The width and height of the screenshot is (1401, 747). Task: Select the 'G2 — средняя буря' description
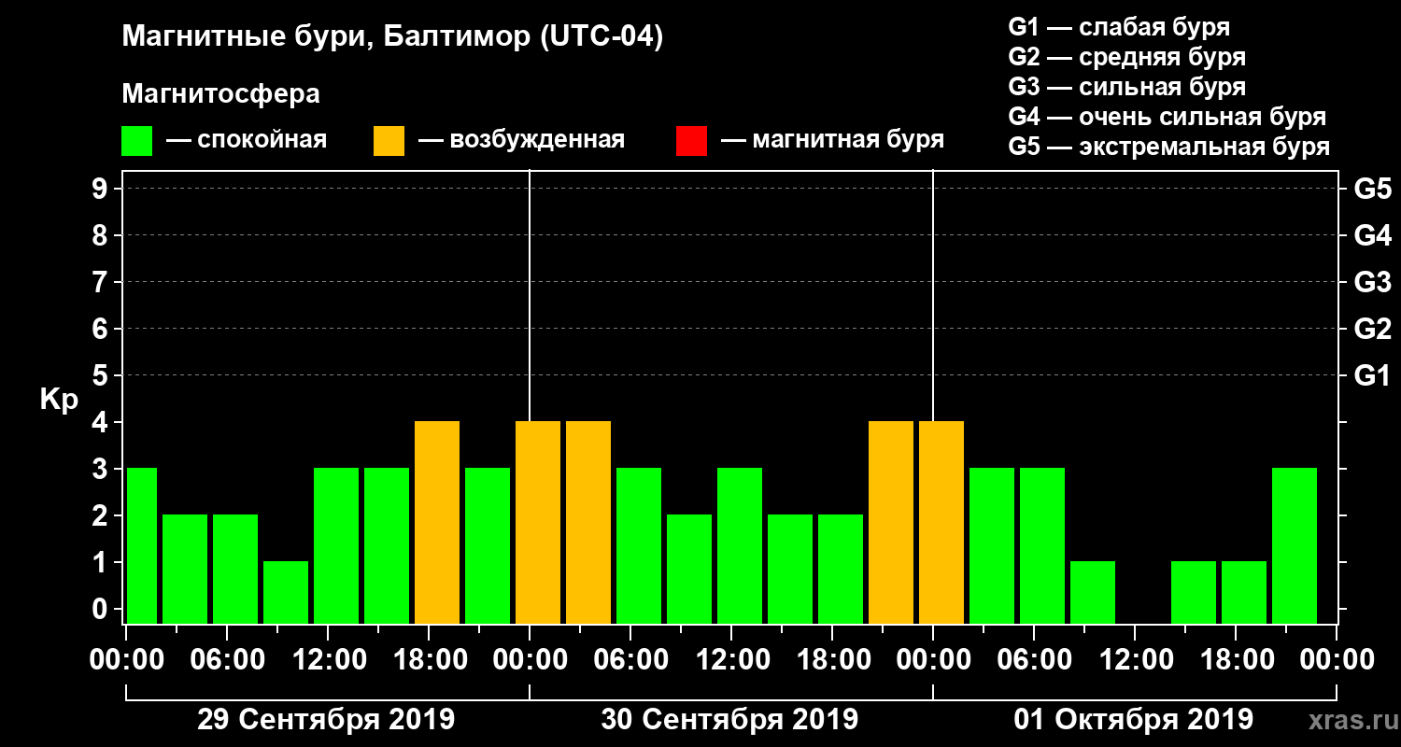1127,57
